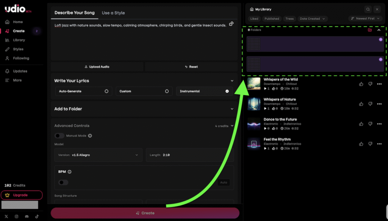This screenshot has width=388, height=221.
Task: Turn on the BPM toggle switch
Action: click(x=63, y=182)
